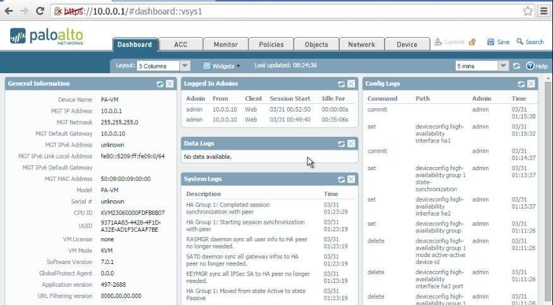Close the Config Logs widget

point(531,84)
